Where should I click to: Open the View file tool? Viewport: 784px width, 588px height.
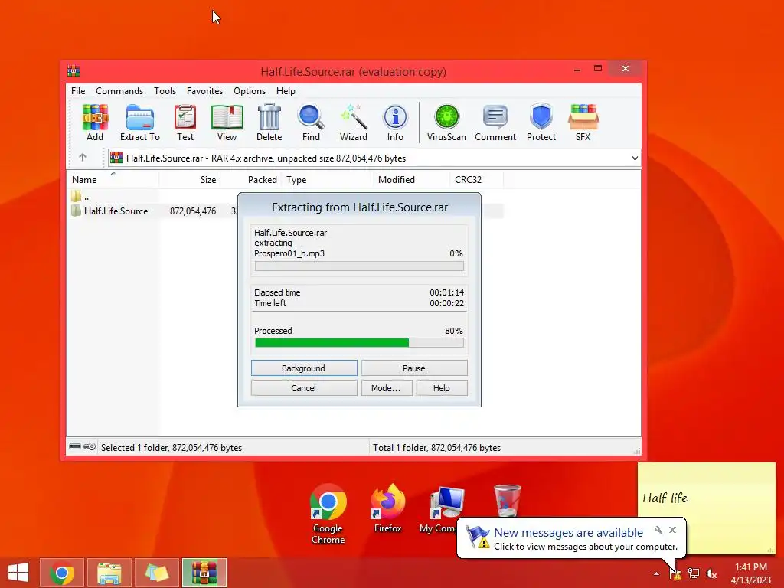(227, 122)
